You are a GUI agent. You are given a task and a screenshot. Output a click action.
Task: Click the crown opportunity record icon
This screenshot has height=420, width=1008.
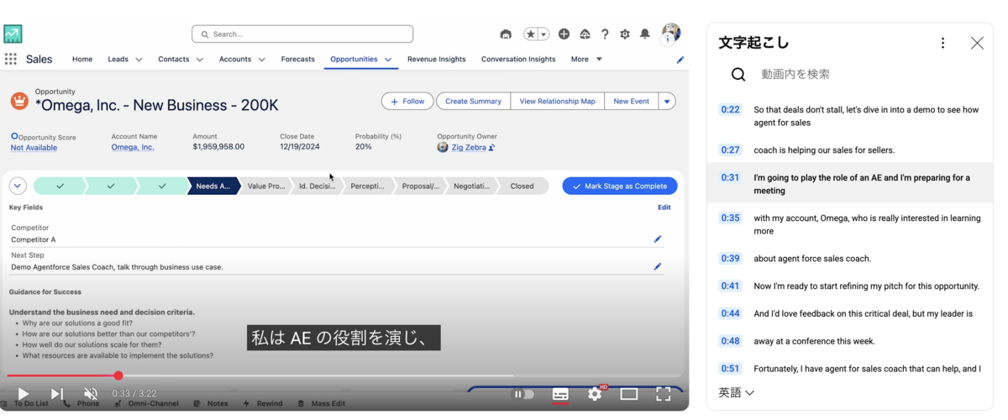click(19, 101)
